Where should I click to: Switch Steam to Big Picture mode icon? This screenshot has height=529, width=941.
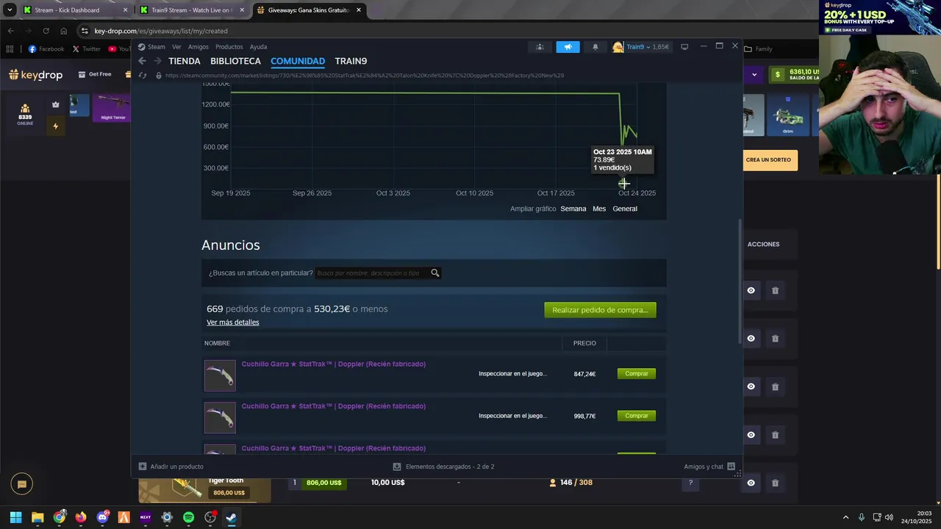coord(684,47)
